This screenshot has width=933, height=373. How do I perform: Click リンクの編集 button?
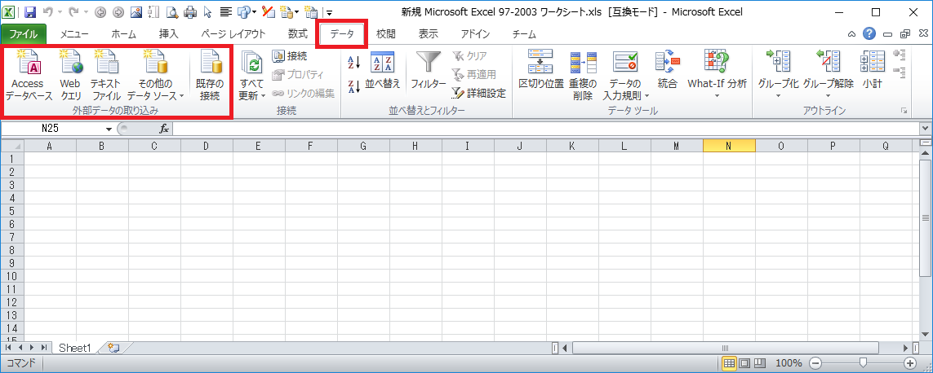coord(303,93)
